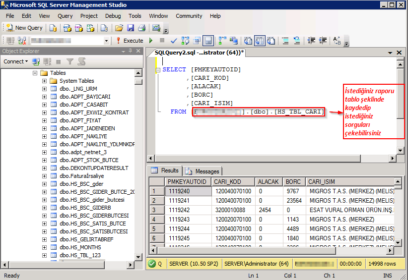Image resolution: width=408 pixels, height=280 pixels.
Task: Expand dbo.ADPT_FIYAT table node
Action: pyautogui.click(x=45, y=121)
